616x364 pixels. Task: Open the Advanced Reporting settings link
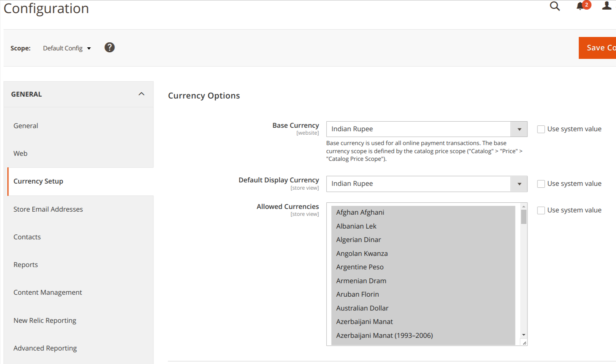45,348
